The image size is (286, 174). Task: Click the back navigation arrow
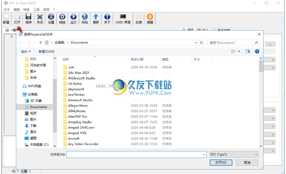[21, 43]
